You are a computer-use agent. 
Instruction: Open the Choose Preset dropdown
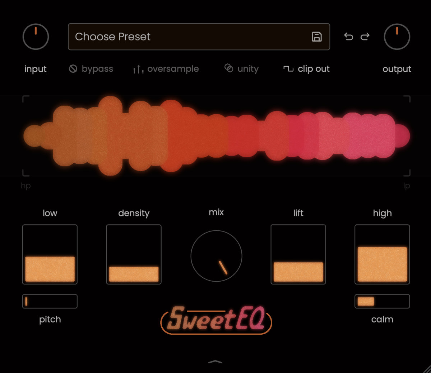(190, 37)
